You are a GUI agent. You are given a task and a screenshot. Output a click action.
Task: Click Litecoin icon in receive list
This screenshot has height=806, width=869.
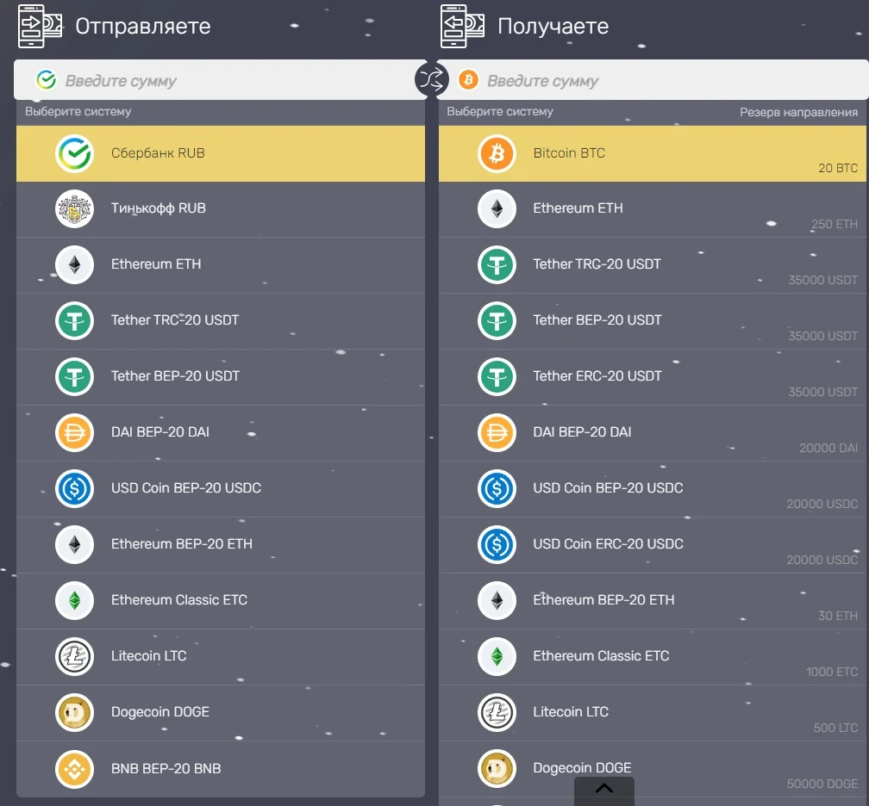(x=497, y=712)
